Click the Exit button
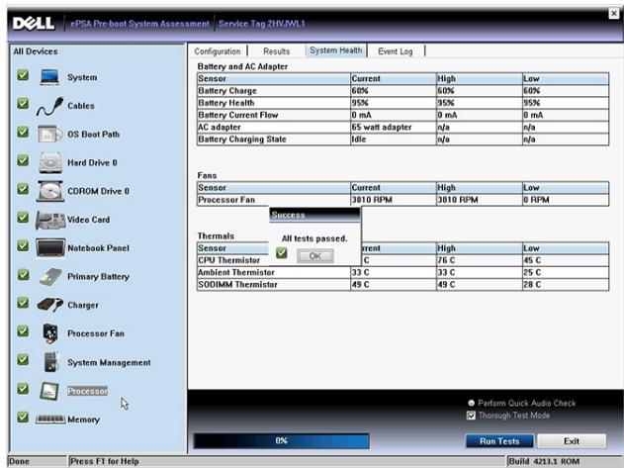624x468 pixels. click(x=572, y=441)
